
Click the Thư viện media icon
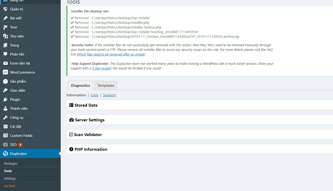[5, 36]
